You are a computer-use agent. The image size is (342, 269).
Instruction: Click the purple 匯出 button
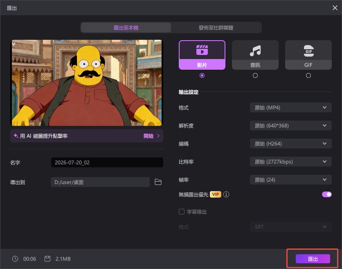click(313, 259)
